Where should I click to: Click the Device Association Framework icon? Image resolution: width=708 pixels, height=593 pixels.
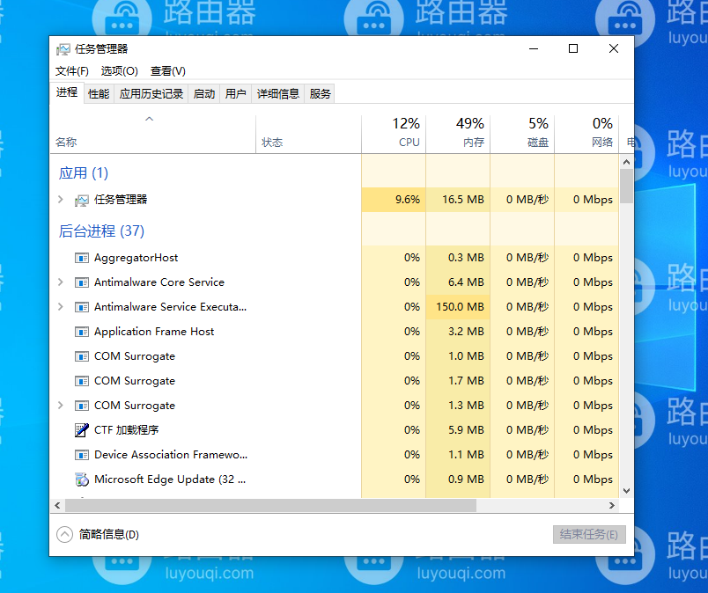(x=82, y=455)
